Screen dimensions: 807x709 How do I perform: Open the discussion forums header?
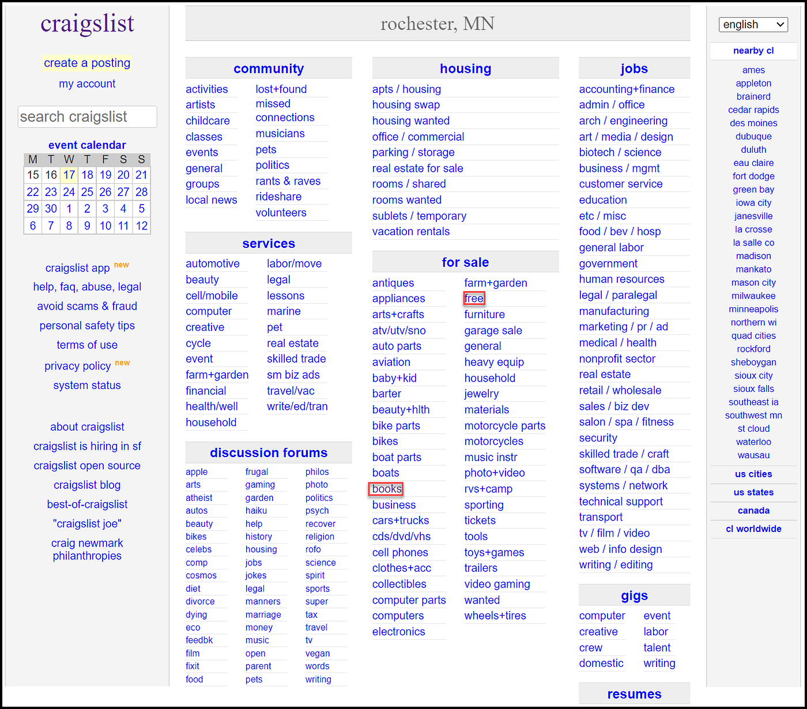(269, 452)
